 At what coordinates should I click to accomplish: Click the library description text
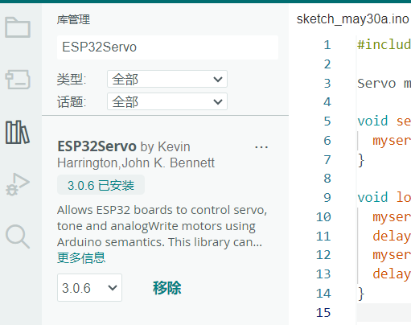(x=162, y=226)
